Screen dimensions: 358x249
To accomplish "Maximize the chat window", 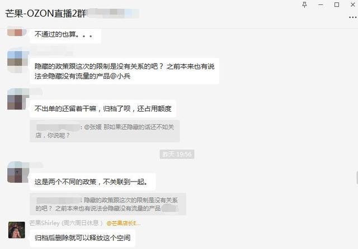I will click(337, 5).
